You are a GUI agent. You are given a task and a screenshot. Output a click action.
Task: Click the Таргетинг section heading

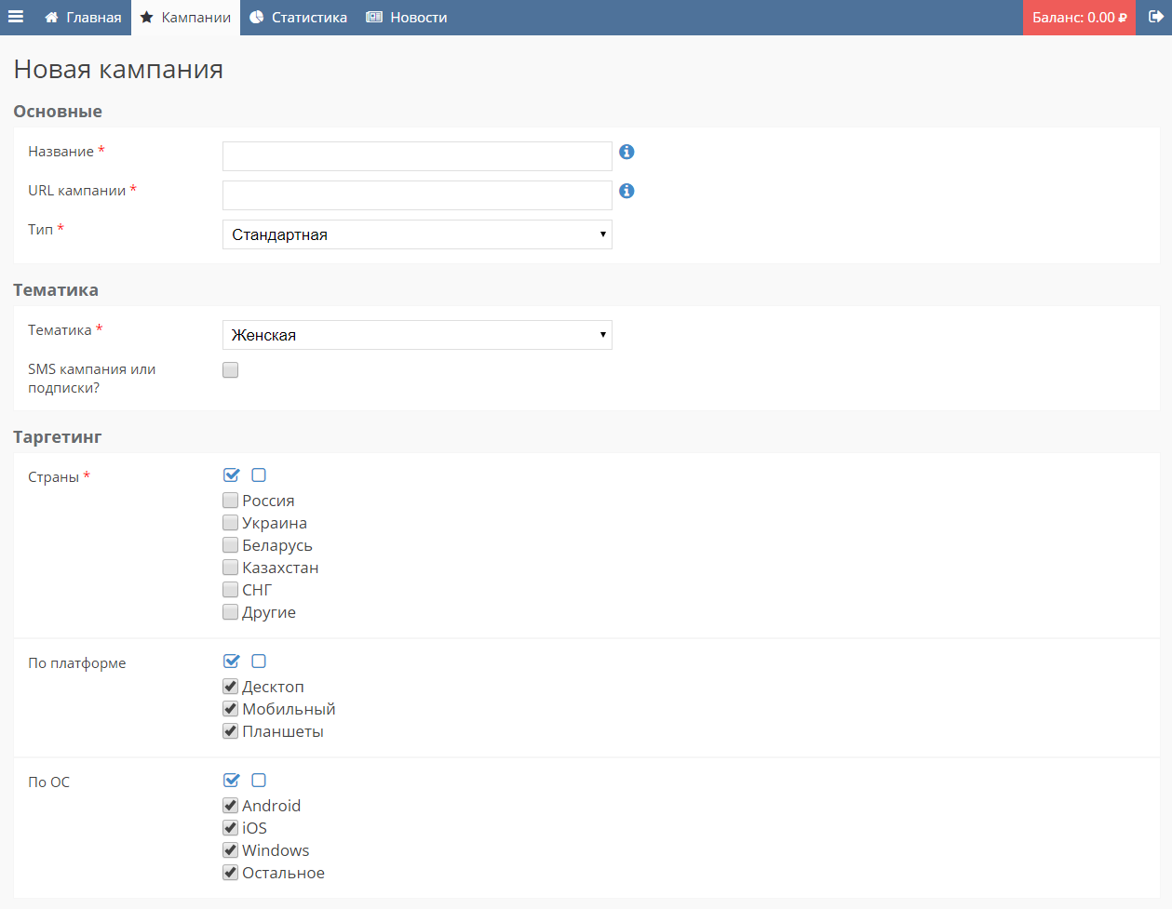click(x=58, y=437)
